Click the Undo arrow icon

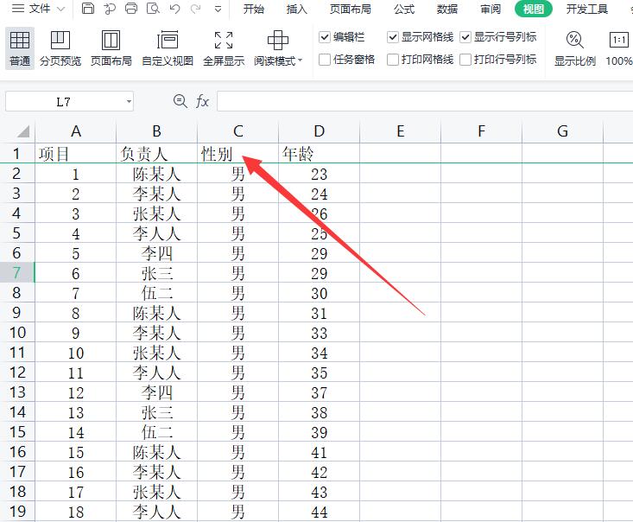coord(174,9)
